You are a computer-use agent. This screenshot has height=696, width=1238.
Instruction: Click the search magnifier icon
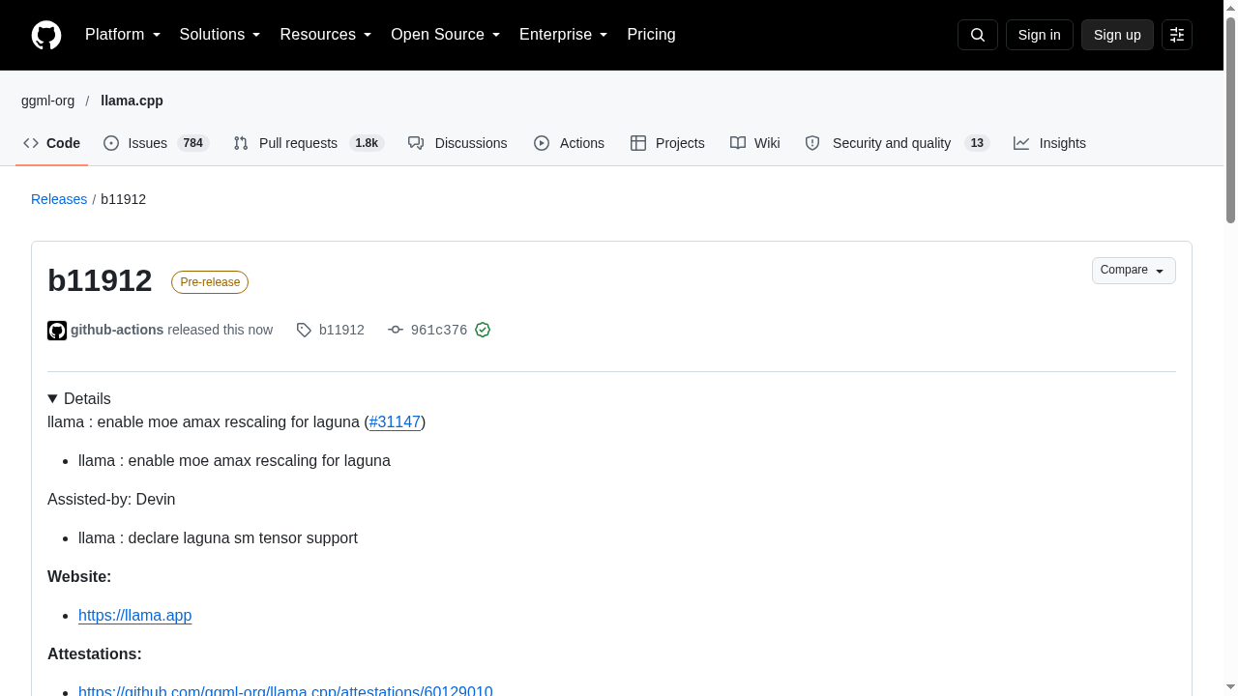(978, 35)
